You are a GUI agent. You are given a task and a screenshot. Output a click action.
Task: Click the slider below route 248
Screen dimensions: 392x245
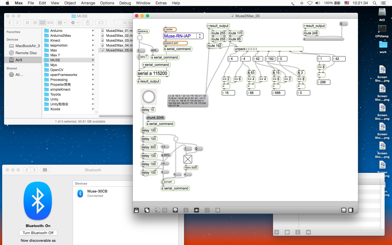(324, 39)
